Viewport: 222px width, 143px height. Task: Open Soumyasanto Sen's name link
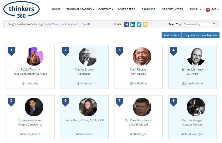(30, 120)
